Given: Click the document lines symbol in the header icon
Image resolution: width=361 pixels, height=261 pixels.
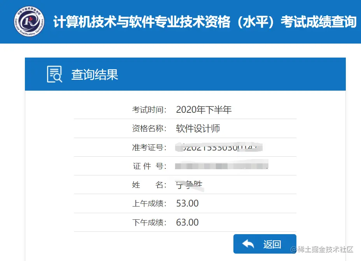Looking at the screenshot, I should pos(54,71).
